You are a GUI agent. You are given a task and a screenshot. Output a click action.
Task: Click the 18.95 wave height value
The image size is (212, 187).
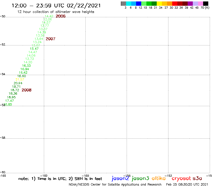pos(11,97)
